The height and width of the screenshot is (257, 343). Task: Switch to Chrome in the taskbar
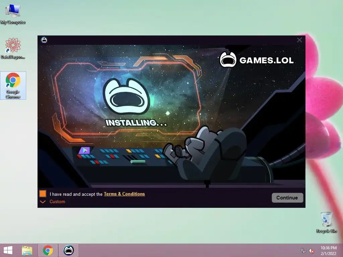tap(48, 250)
